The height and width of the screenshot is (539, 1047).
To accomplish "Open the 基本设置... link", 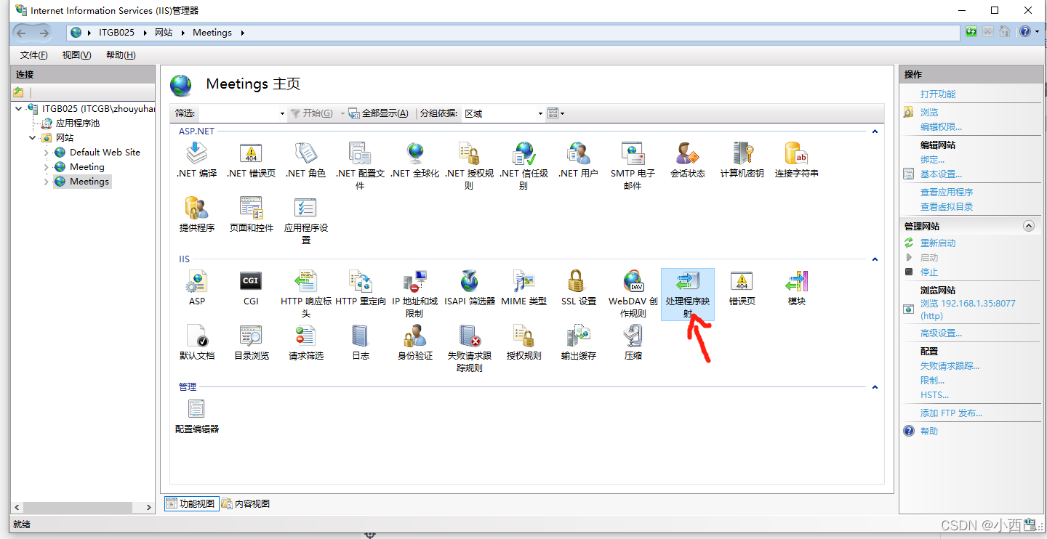I will 941,174.
